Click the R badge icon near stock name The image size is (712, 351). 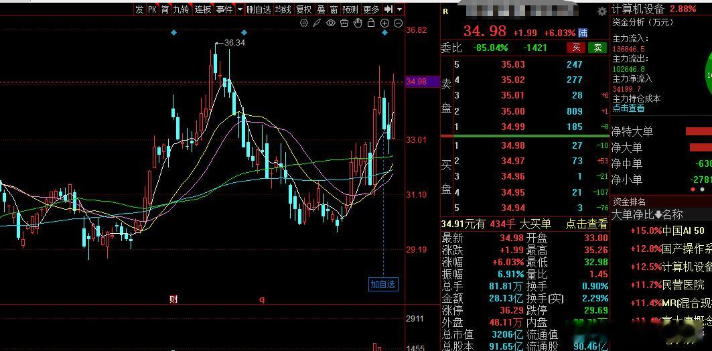tap(445, 12)
